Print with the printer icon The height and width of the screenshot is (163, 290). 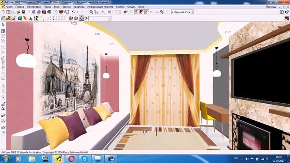[x=39, y=12]
